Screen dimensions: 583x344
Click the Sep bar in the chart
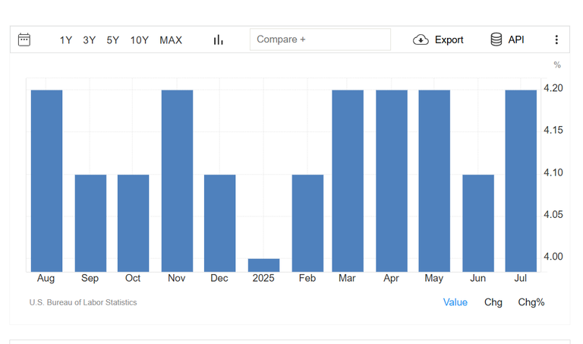pos(90,223)
